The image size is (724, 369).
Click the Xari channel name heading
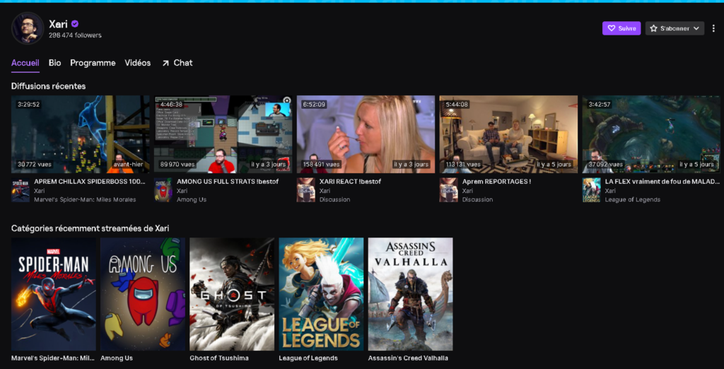coord(58,24)
